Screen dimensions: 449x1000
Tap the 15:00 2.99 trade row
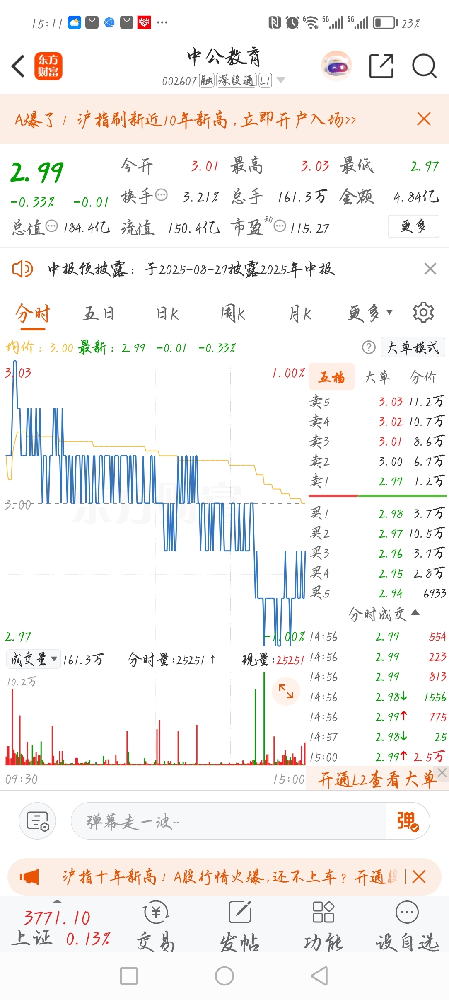click(377, 757)
